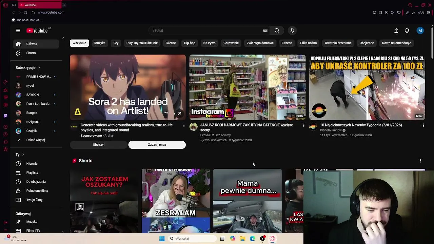This screenshot has width=434, height=244.
Task: Open options for 10 Najciekawszych Newsów video
Action: [x=423, y=125]
